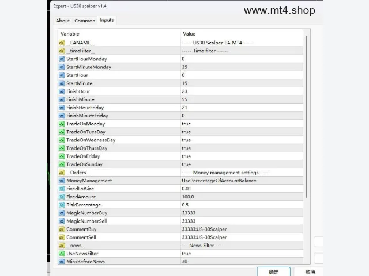Click the Money management settings value text
The width and height of the screenshot is (369, 276).
tap(226, 172)
